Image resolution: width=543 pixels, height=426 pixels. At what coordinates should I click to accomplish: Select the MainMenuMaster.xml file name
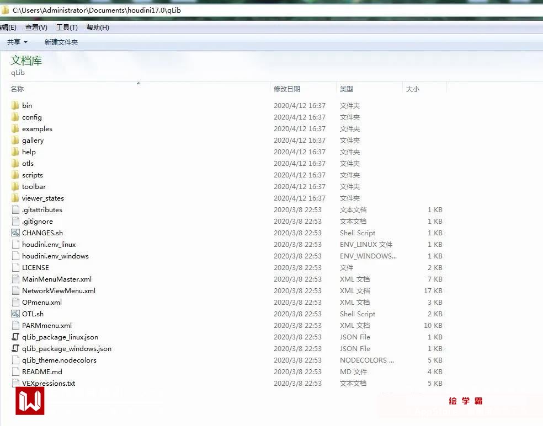57,279
